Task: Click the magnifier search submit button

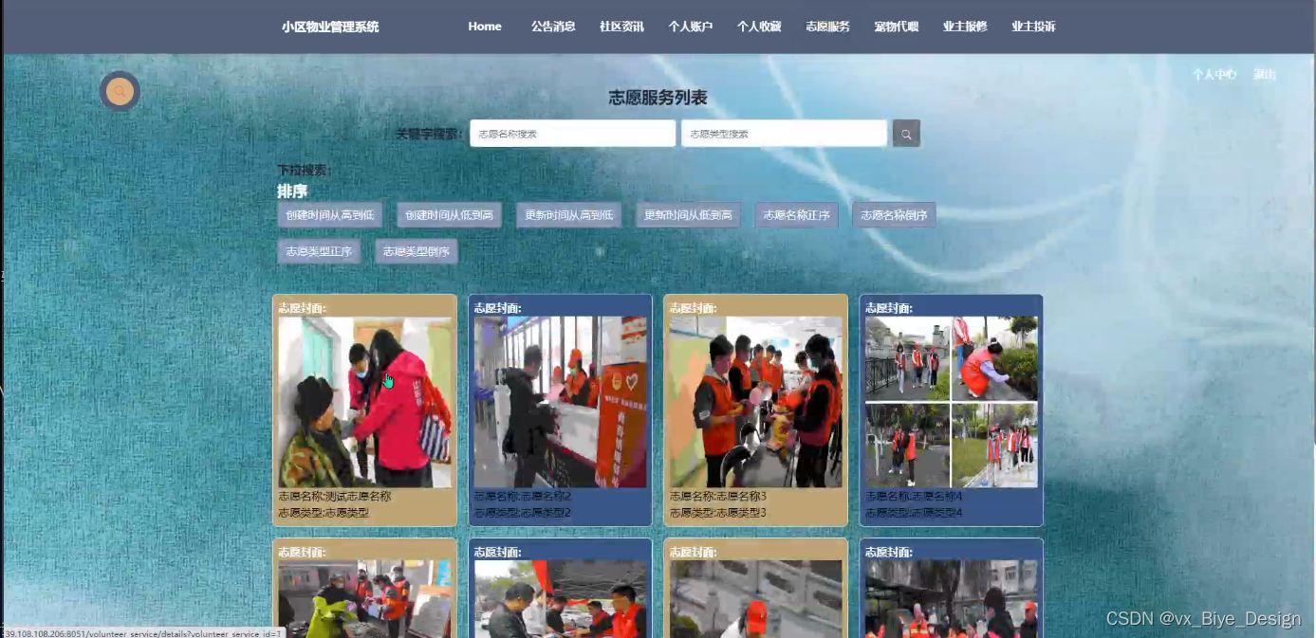Action: coord(906,134)
